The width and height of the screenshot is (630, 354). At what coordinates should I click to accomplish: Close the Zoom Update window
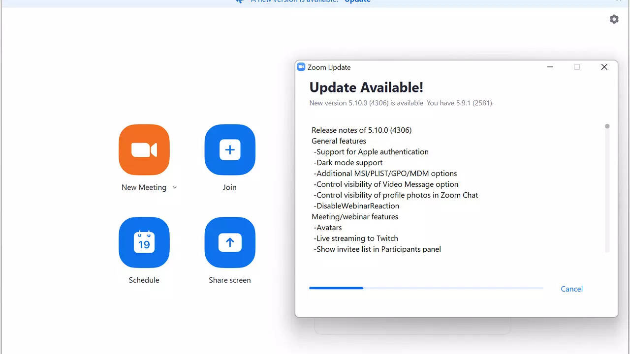click(x=604, y=67)
